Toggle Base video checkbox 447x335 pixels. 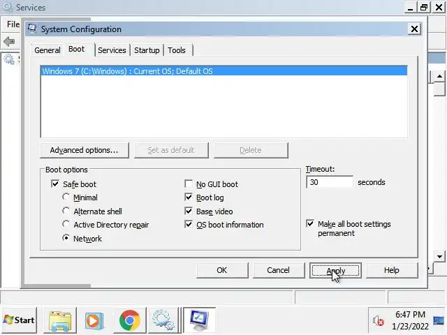(x=189, y=211)
